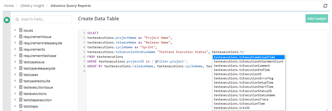This screenshot has width=332, height=111.
Task: Click the teststepexecution database icon
Action: coord(21,100)
